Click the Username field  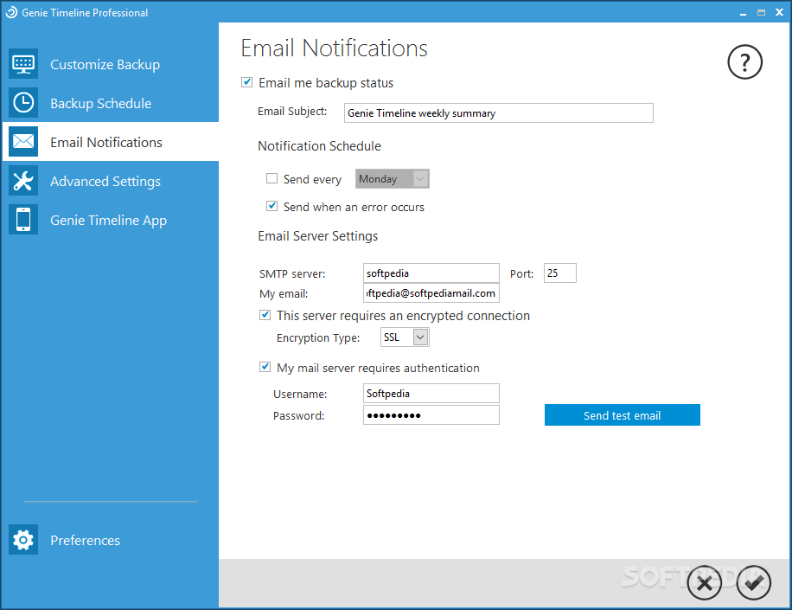(431, 393)
